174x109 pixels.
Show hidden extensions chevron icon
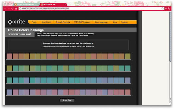click(x=166, y=8)
